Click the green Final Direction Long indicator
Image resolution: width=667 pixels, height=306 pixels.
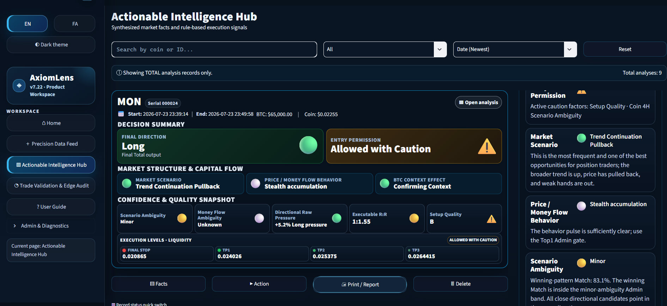click(x=308, y=145)
